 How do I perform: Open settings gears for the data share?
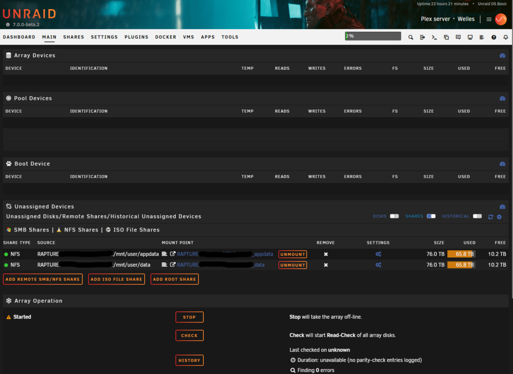tap(378, 265)
